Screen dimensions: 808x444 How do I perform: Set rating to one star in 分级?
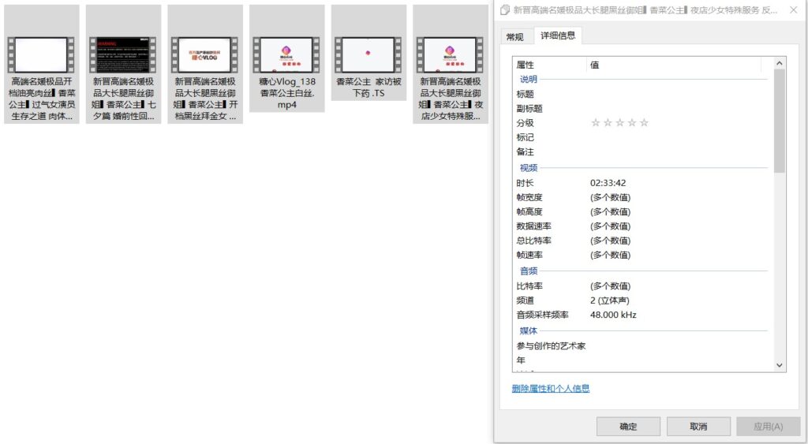click(596, 123)
